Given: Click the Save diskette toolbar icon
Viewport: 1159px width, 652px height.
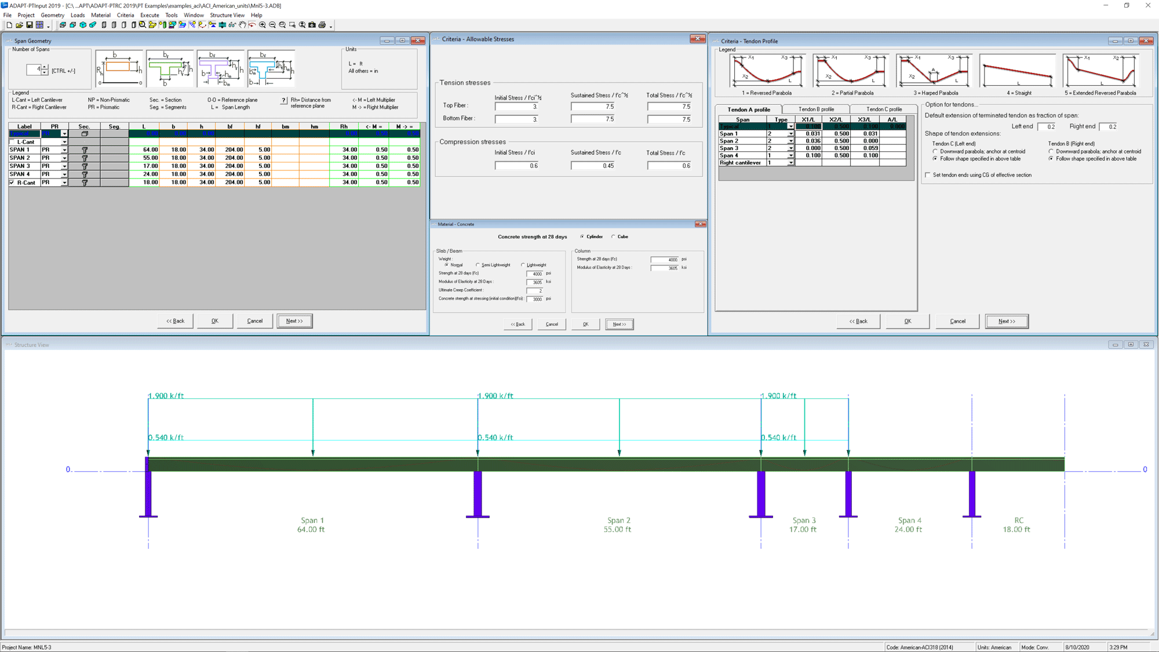Looking at the screenshot, I should [30, 25].
